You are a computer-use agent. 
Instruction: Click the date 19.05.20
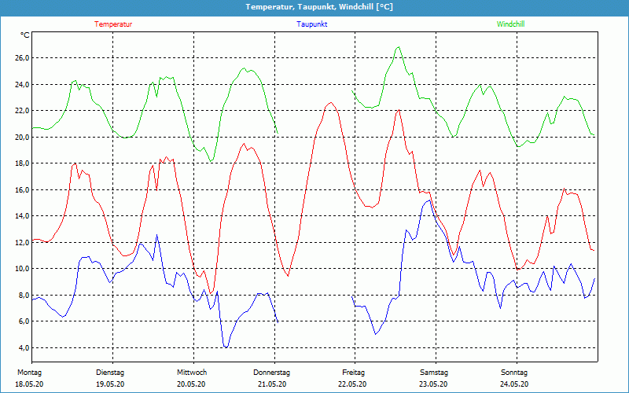[x=110, y=384]
